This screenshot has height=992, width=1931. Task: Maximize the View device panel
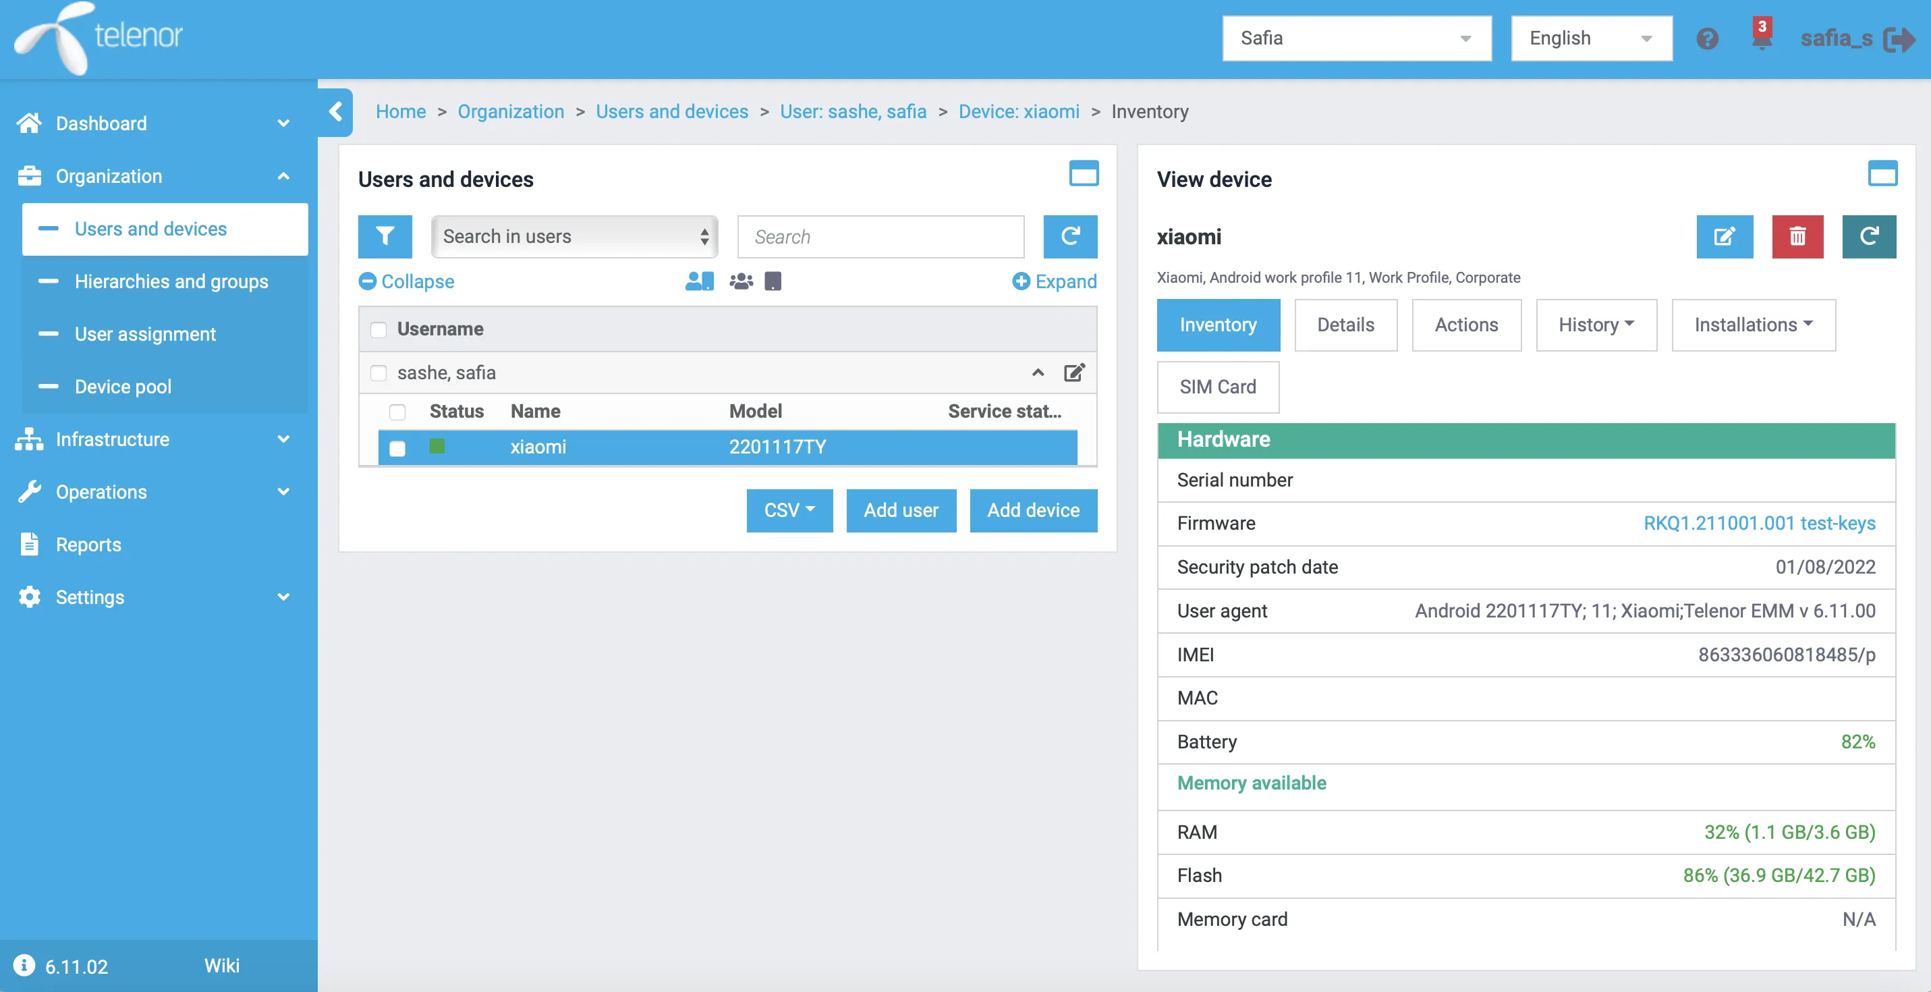tap(1882, 173)
